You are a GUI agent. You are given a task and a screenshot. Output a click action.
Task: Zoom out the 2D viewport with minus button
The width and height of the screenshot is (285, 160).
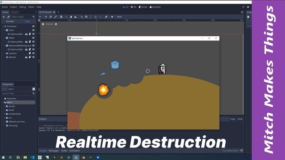[x=43, y=24]
